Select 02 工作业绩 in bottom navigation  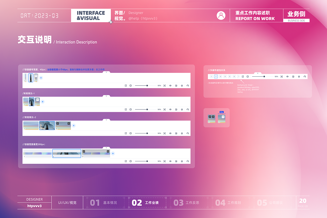click(147, 203)
